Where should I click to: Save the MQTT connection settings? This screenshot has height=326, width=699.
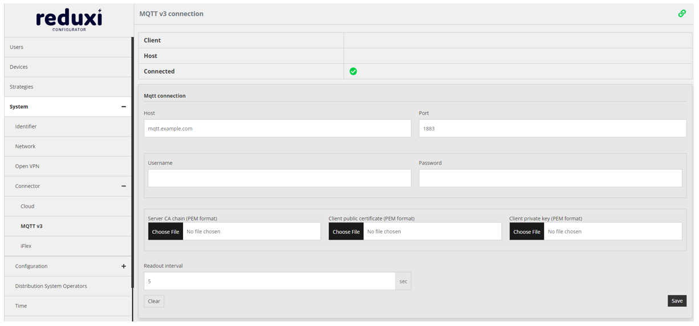coord(677,301)
